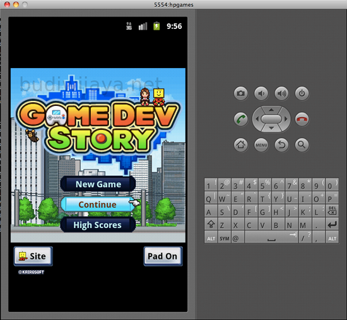Screen dimensions: 347x320
Task: Click the D-pad left arrow
Action: [x=257, y=119]
